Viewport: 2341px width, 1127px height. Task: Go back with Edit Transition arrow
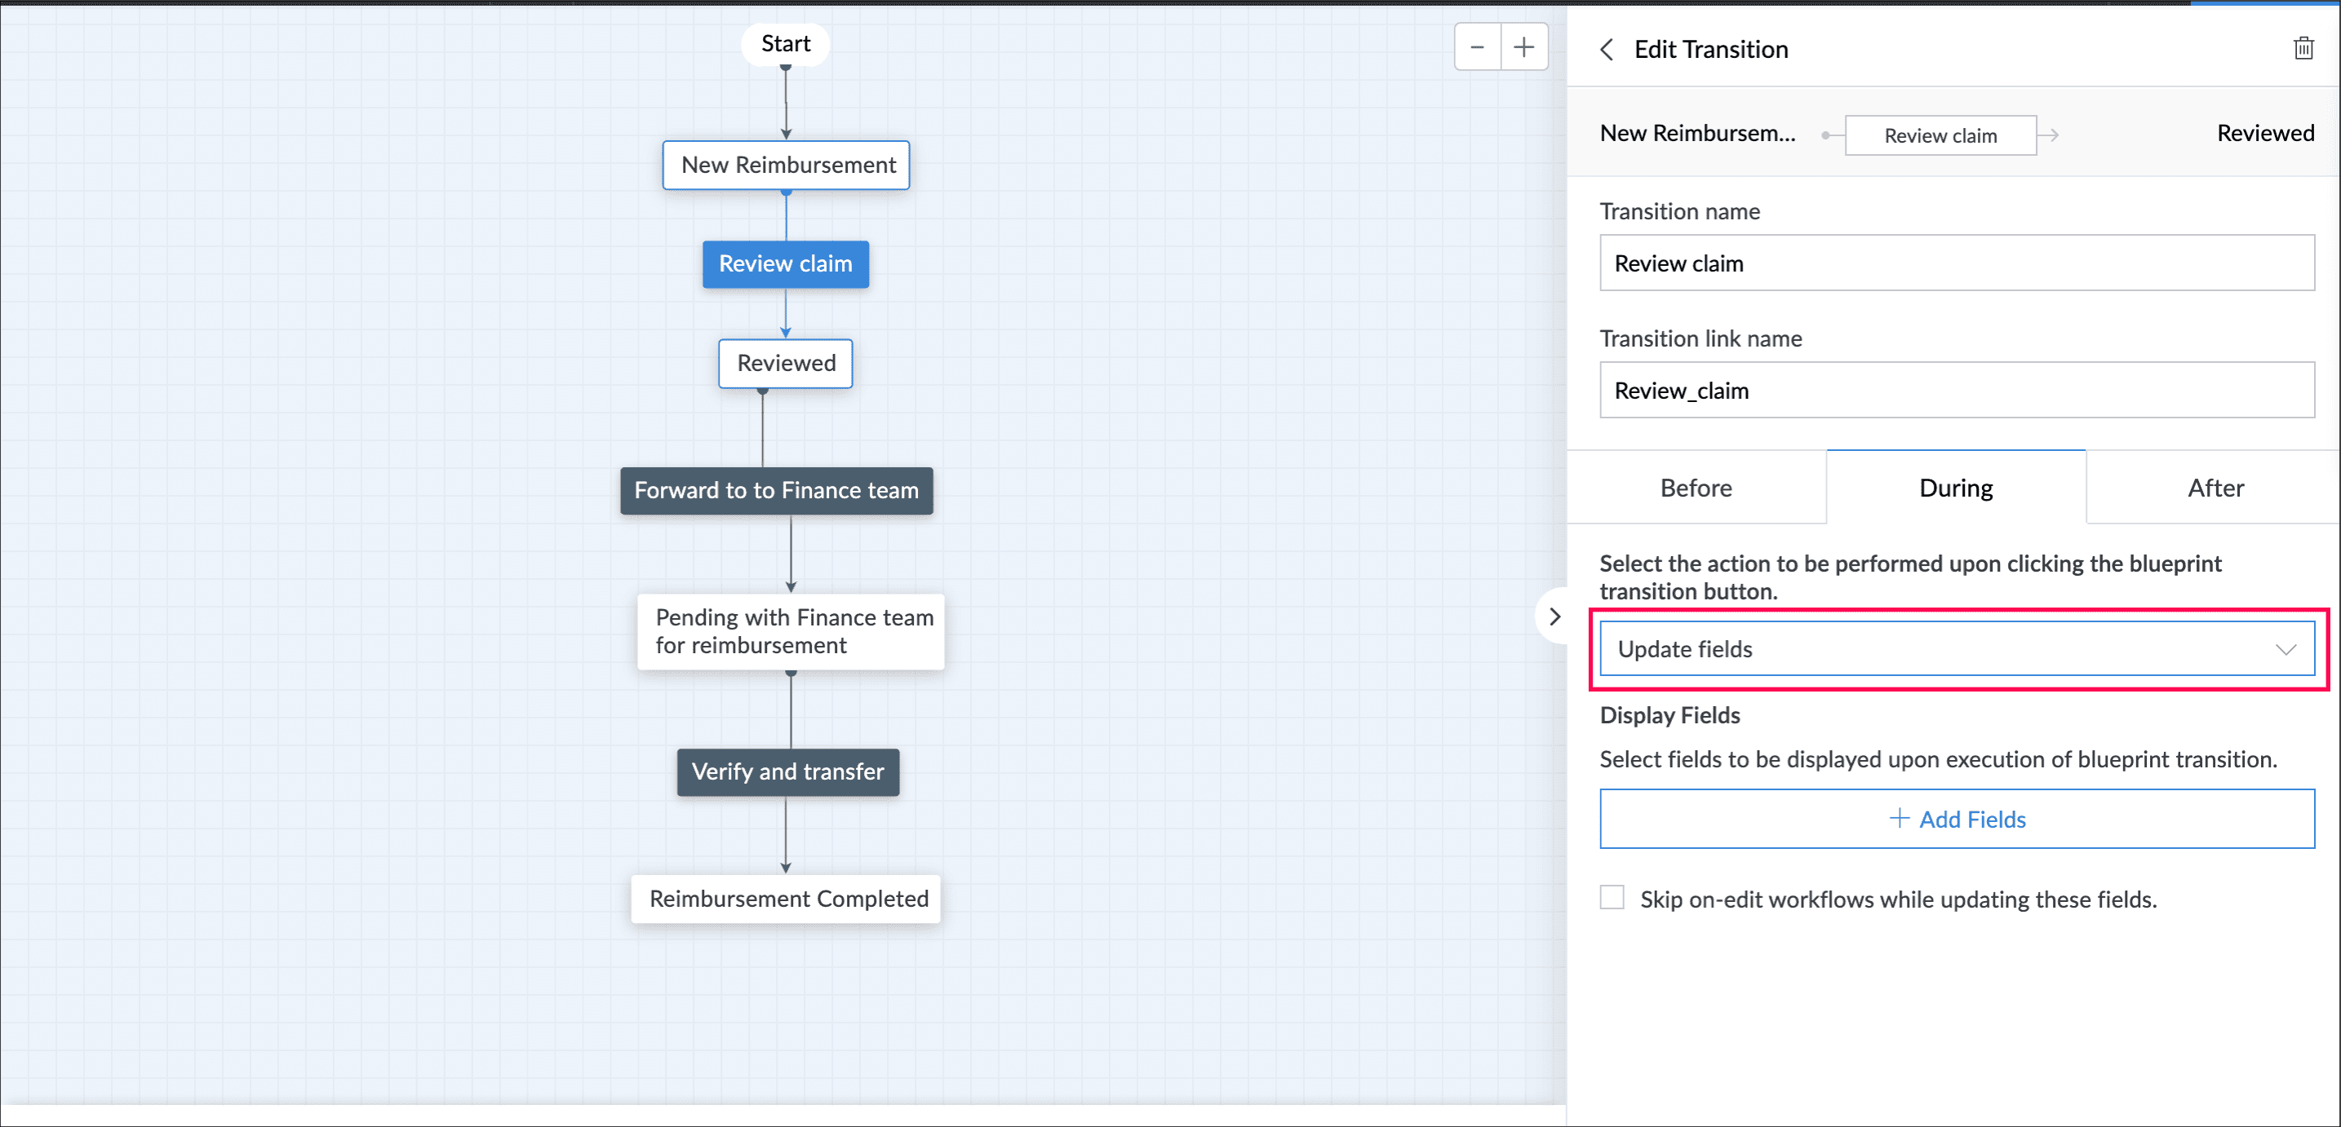point(1607,50)
